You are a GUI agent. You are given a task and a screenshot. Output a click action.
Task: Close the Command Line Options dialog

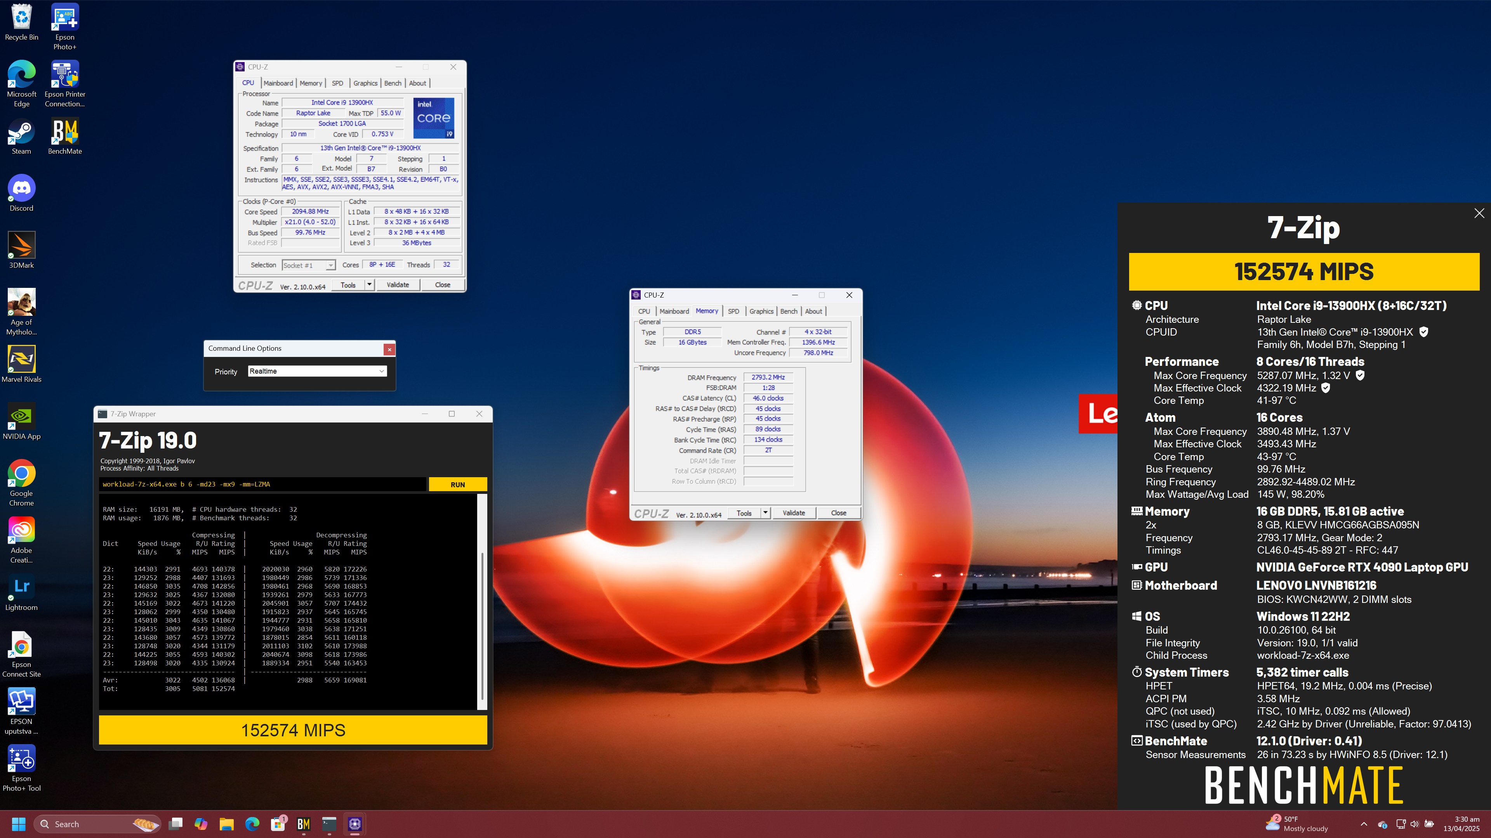[x=389, y=349]
